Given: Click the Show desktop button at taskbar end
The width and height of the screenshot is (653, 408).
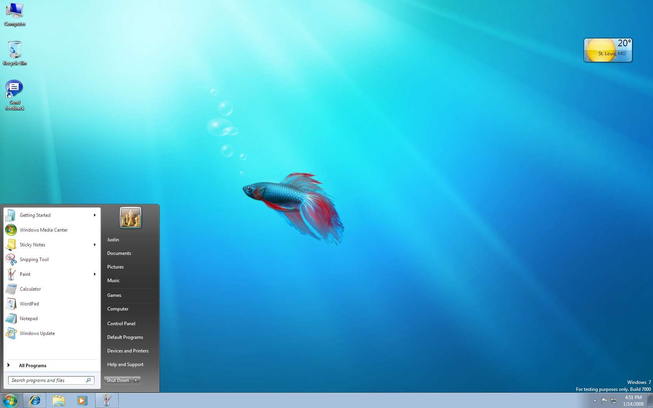Looking at the screenshot, I should (x=650, y=401).
